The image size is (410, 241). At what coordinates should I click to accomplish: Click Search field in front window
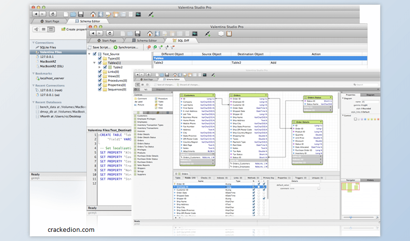click(x=366, y=85)
